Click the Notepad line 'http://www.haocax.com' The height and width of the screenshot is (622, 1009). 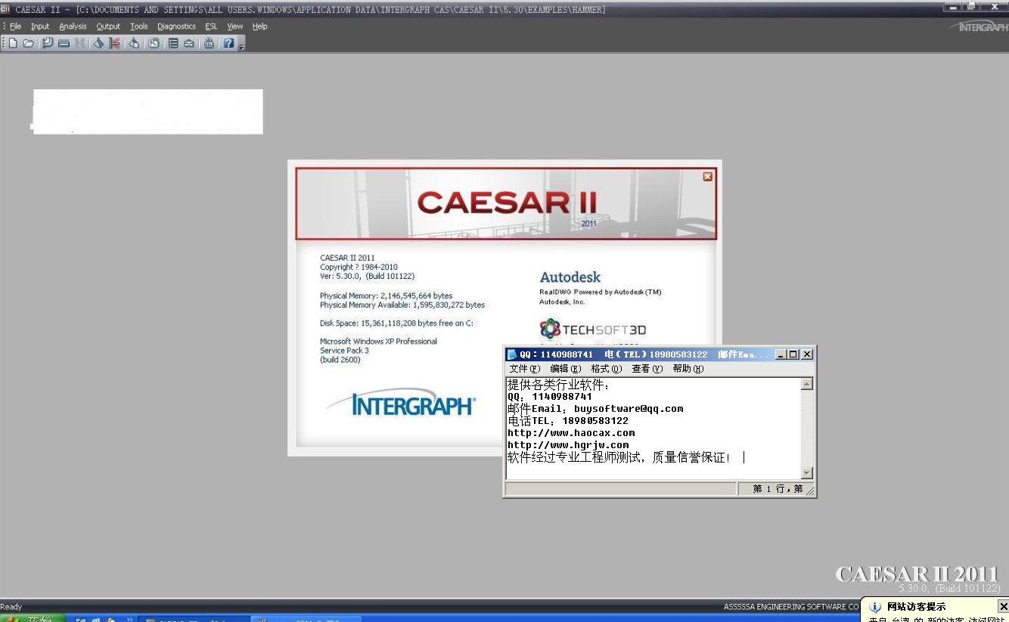click(571, 433)
